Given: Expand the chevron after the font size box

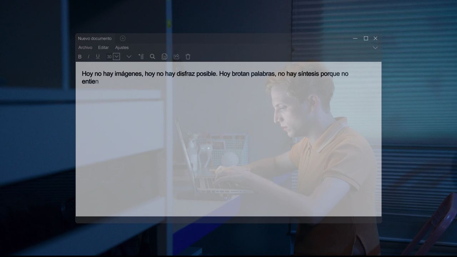Looking at the screenshot, I should coord(129,56).
